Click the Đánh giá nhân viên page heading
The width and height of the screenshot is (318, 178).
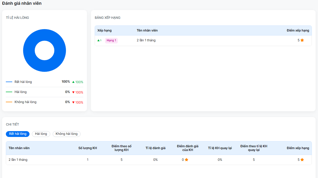pyautogui.click(x=22, y=3)
